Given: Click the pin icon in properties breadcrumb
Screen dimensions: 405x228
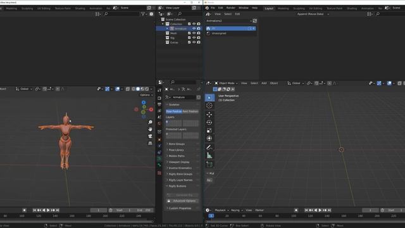Looking at the screenshot, I should pos(199,89).
